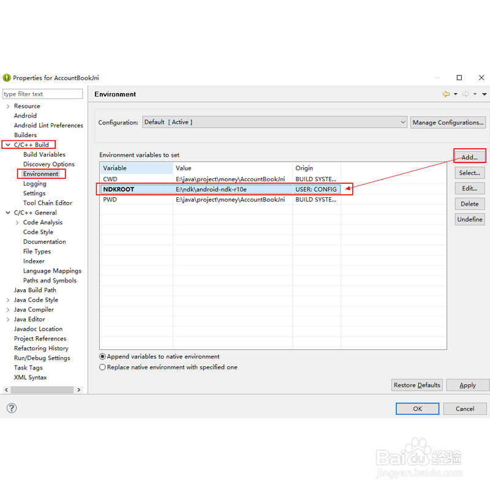The height and width of the screenshot is (490, 490).
Task: Sort by the Variable column header
Action: point(137,168)
